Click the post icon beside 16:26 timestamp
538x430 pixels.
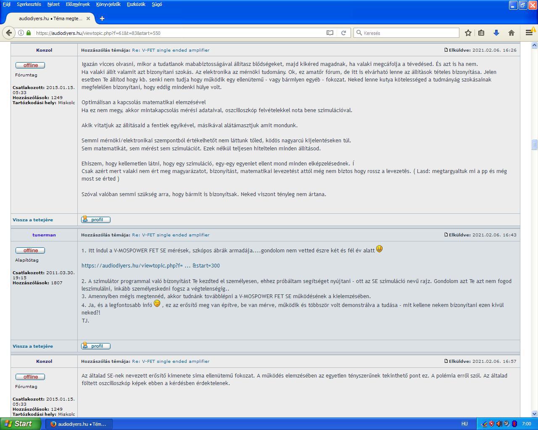tap(446, 50)
